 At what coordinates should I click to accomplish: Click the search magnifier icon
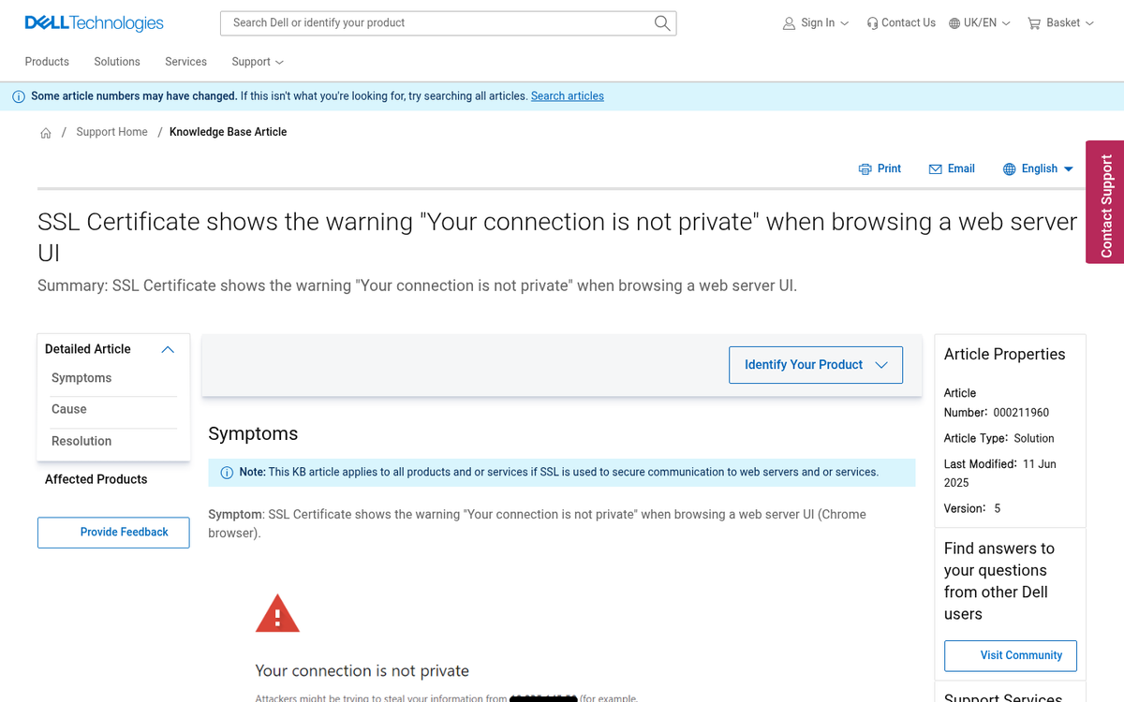click(x=661, y=22)
